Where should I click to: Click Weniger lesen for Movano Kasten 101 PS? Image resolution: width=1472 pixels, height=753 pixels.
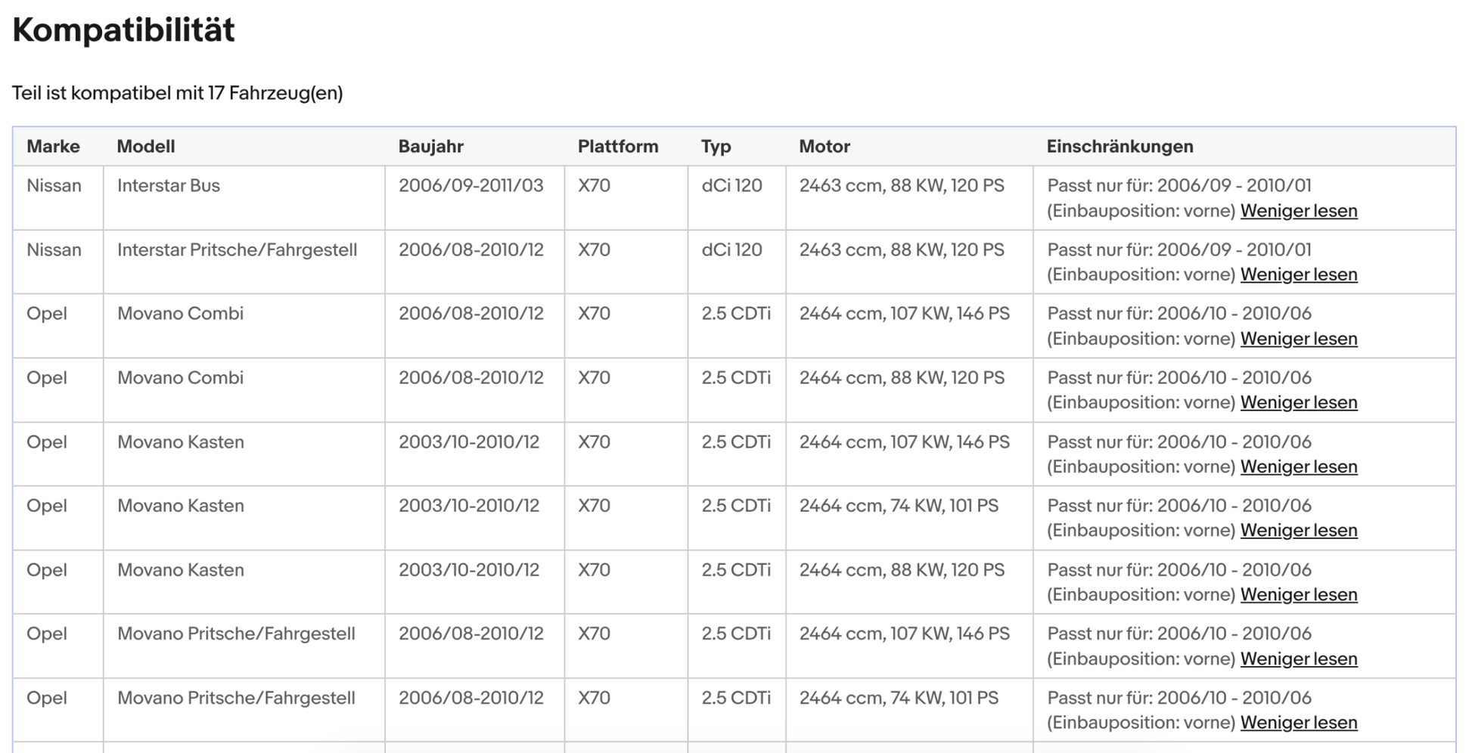[x=1299, y=530]
